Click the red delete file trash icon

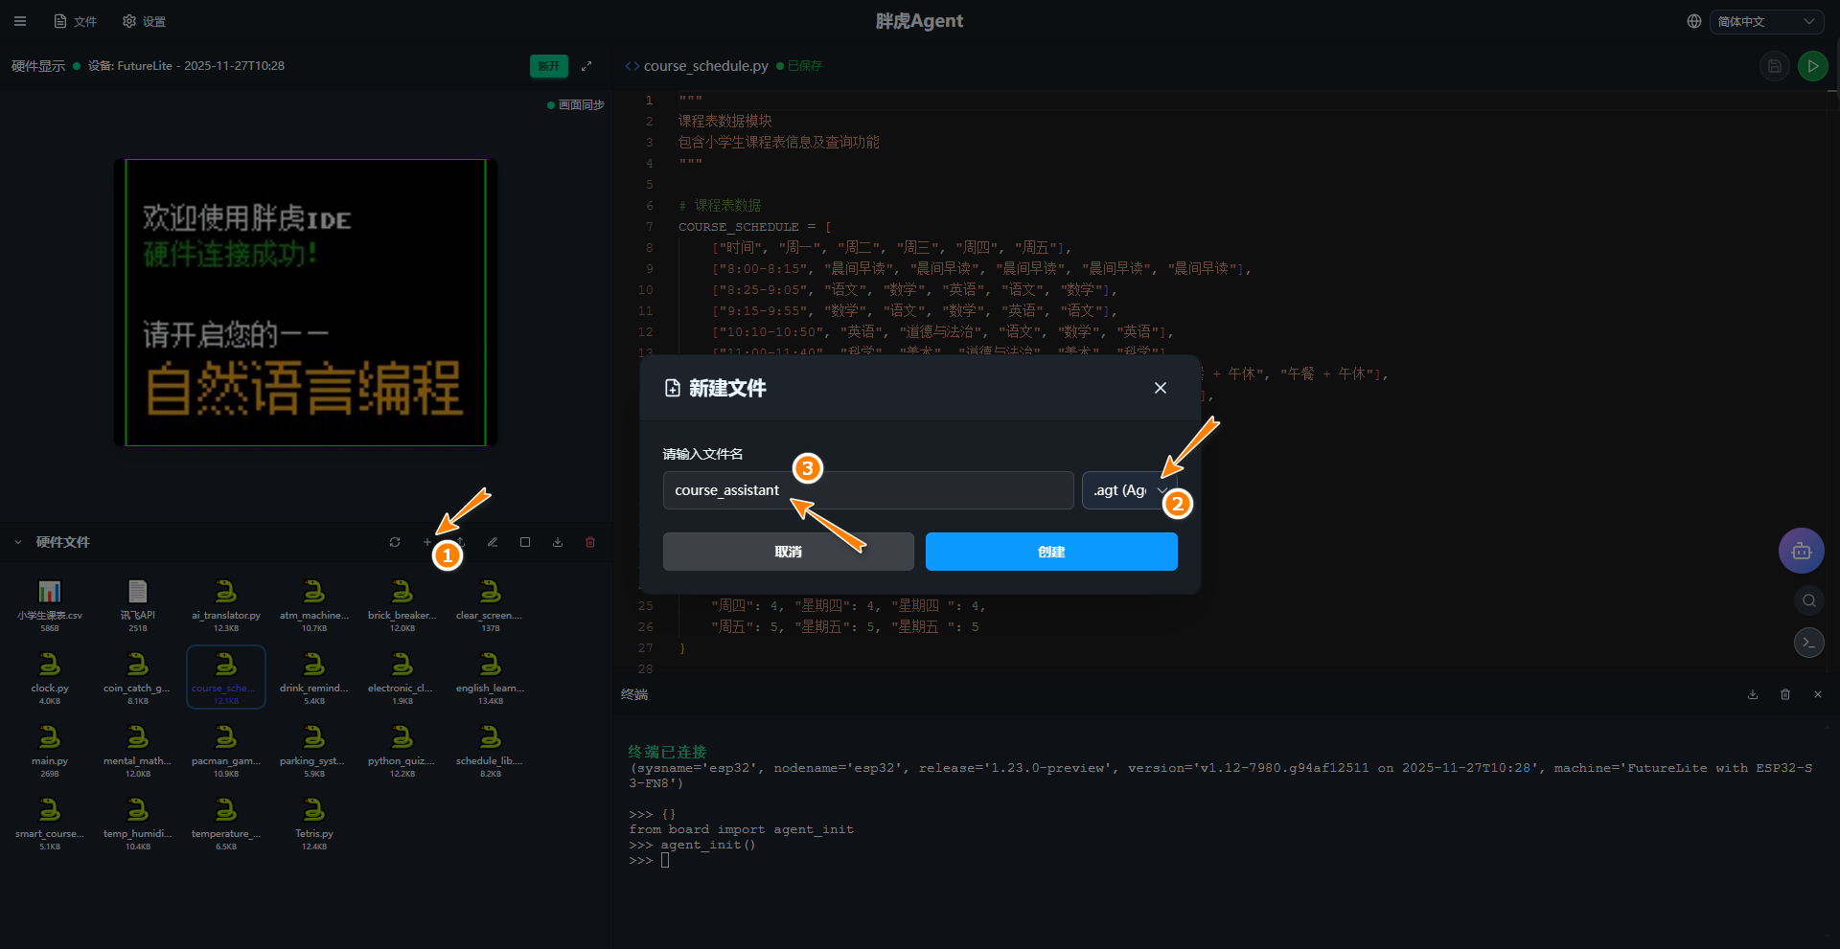590,542
